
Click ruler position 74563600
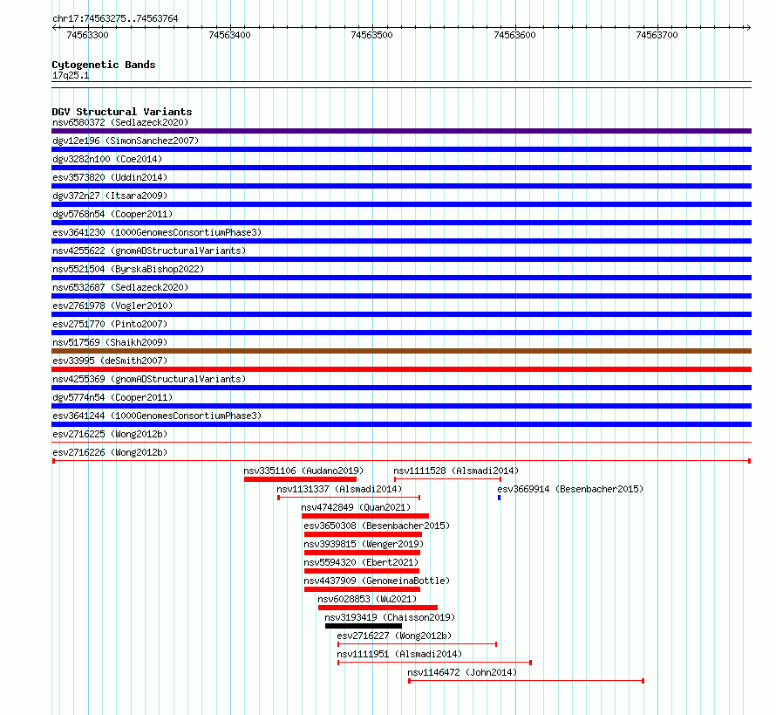[514, 35]
